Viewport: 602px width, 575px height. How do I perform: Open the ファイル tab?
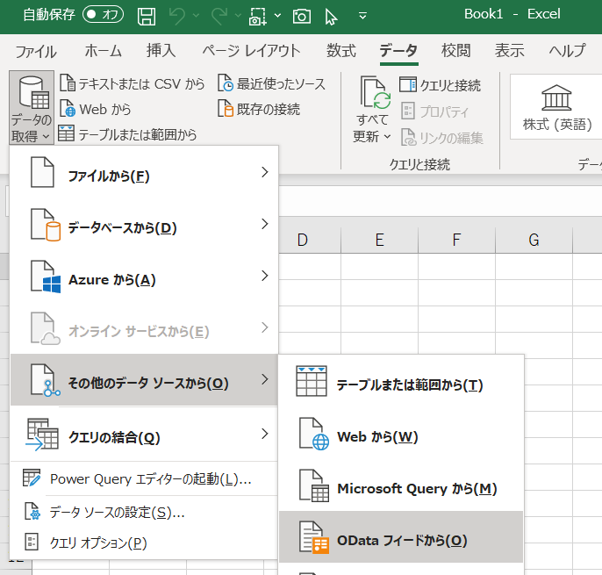(36, 51)
